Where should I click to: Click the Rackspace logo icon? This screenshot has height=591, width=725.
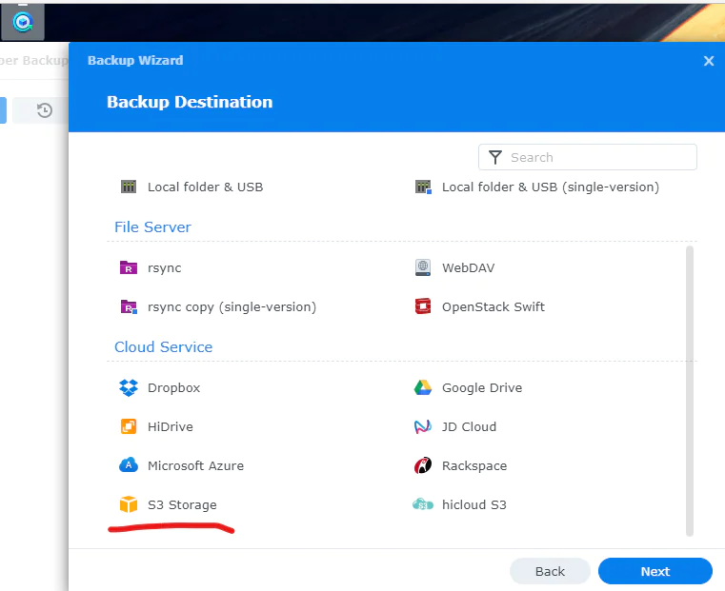[x=423, y=465]
